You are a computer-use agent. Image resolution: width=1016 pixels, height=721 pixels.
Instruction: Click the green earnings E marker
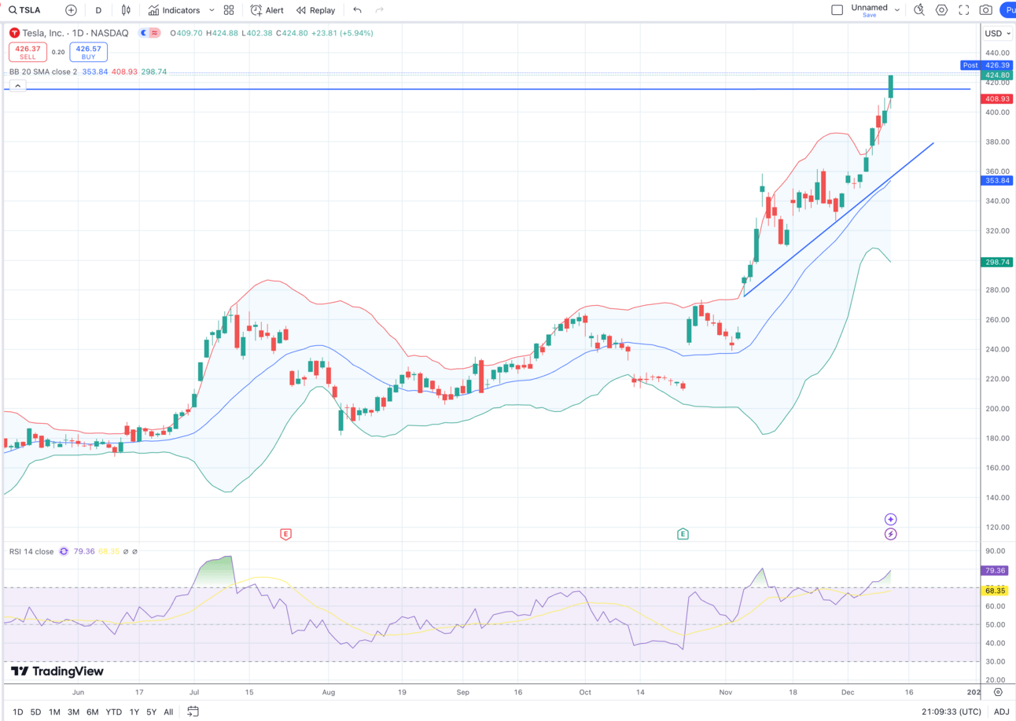(683, 534)
